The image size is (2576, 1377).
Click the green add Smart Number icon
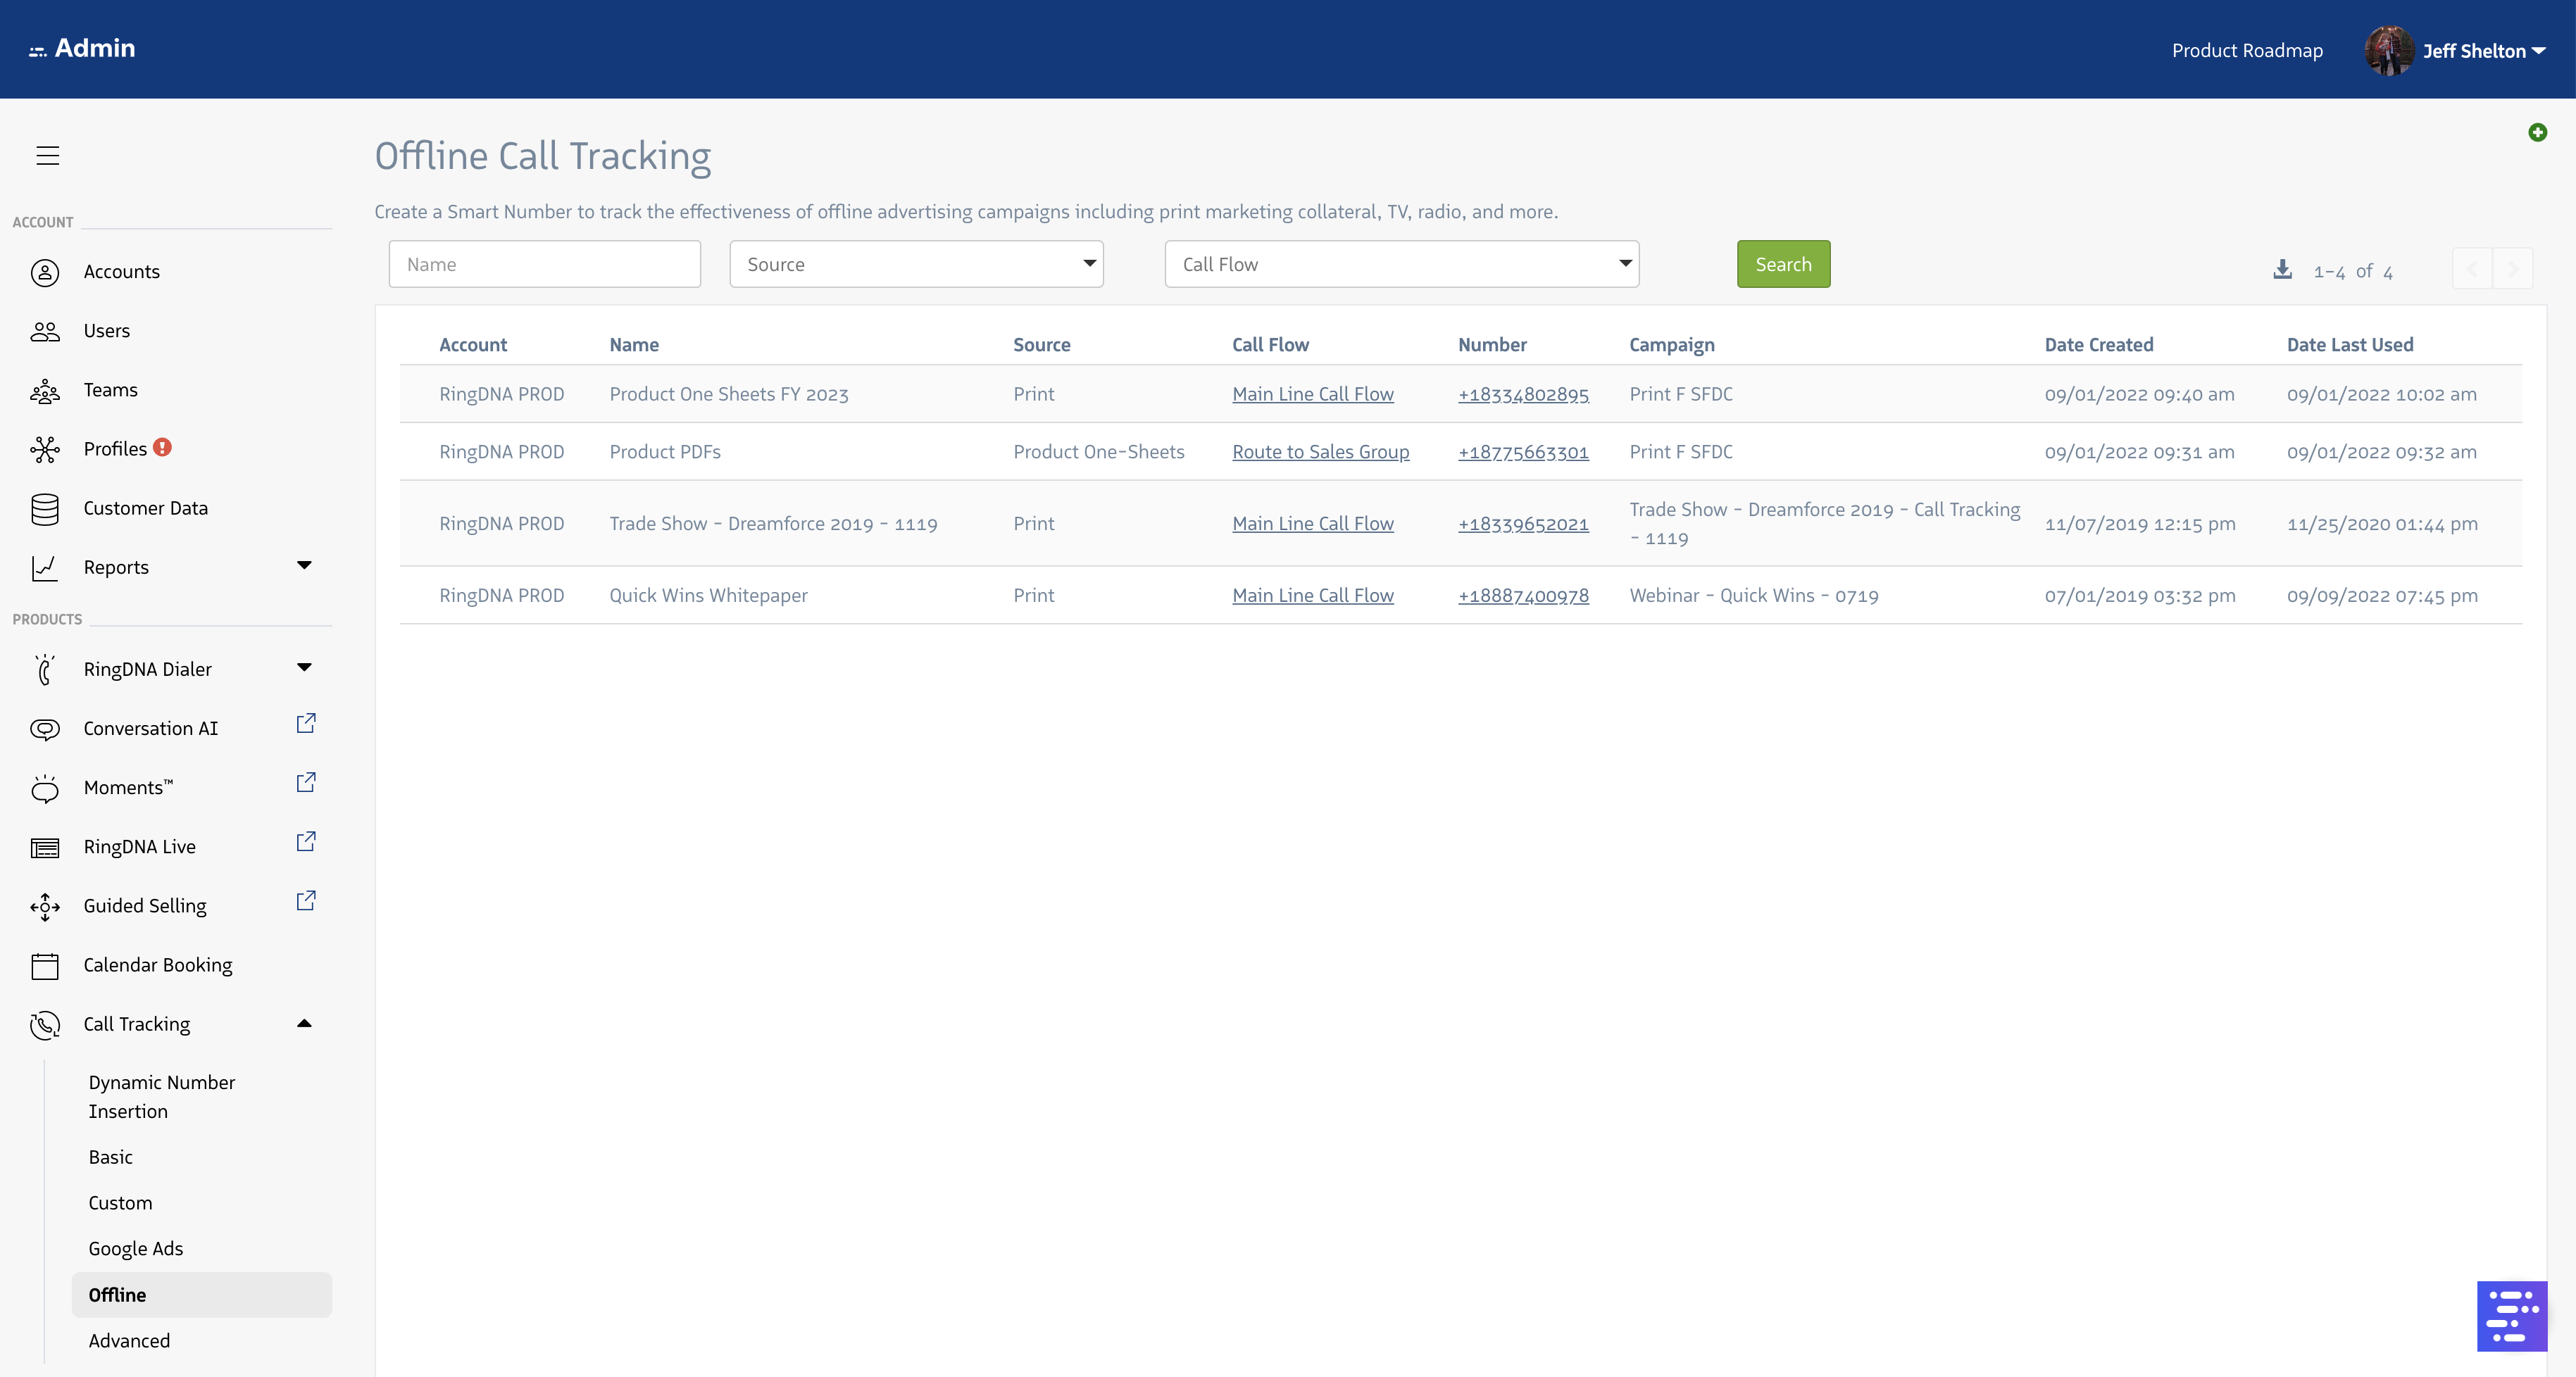click(x=2537, y=132)
